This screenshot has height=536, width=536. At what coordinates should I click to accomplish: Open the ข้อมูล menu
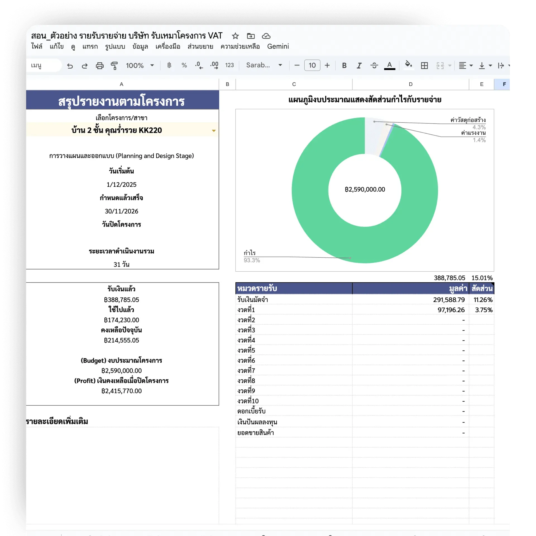point(141,47)
